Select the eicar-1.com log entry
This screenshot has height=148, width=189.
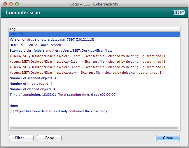(x=88, y=56)
